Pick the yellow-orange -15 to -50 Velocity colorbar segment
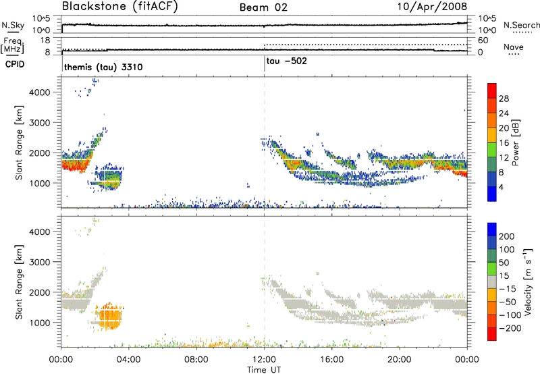 tap(492, 295)
